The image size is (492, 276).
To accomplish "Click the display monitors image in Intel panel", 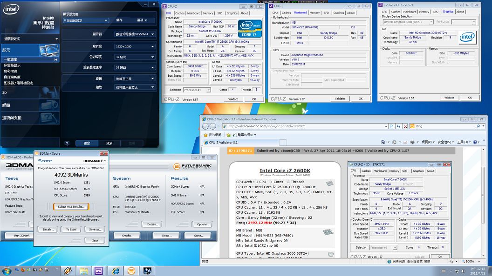I will 49,50.
